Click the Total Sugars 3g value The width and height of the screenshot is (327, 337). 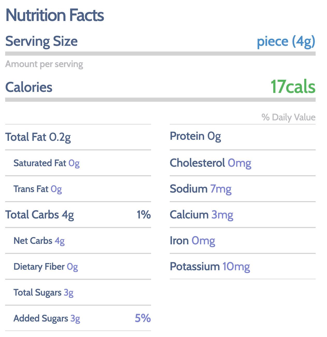(x=69, y=293)
